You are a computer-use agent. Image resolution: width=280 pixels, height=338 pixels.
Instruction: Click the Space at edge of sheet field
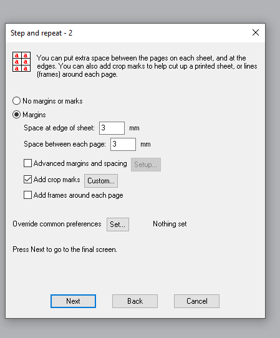pos(112,128)
